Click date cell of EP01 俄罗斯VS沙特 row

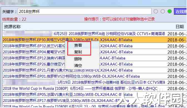click(177, 76)
